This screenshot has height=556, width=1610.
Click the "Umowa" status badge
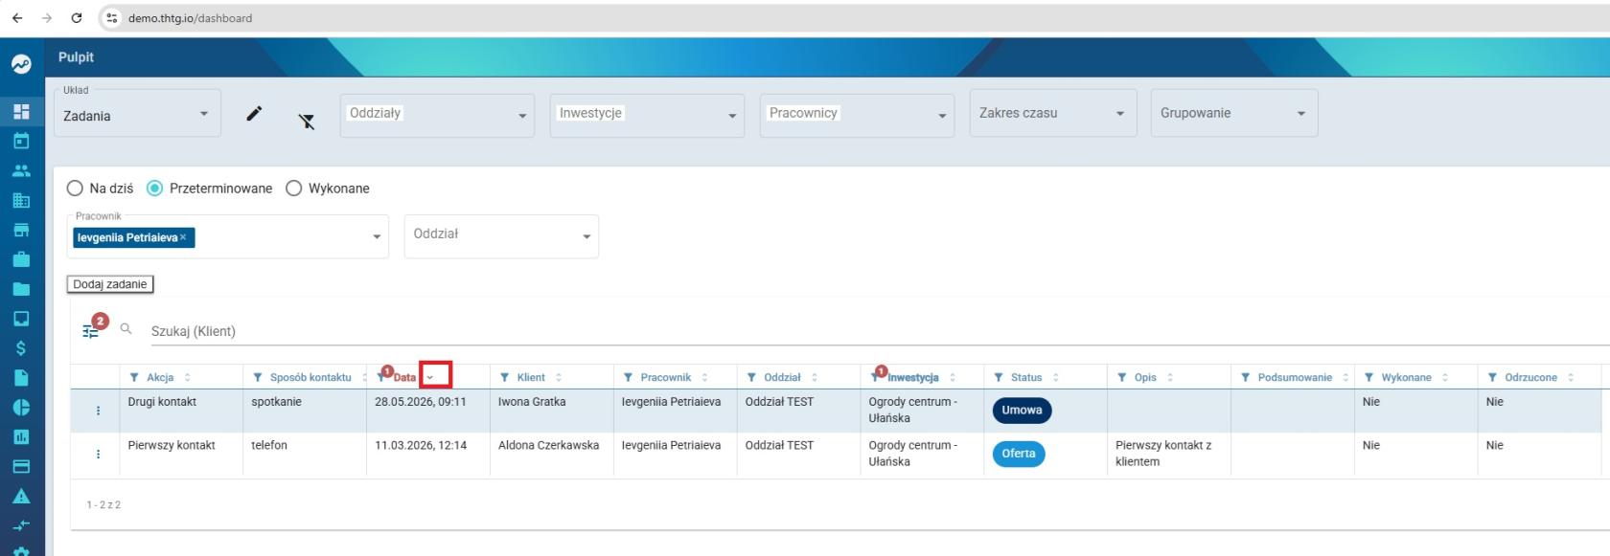[1022, 411]
